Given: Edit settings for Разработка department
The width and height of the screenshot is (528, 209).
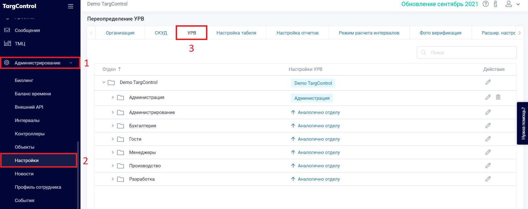Looking at the screenshot, I should pyautogui.click(x=488, y=179).
